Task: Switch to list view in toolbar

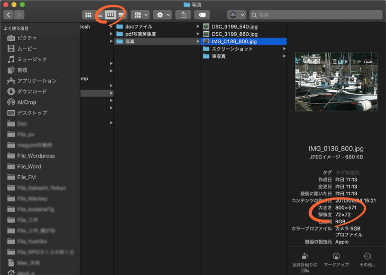Action: 99,15
